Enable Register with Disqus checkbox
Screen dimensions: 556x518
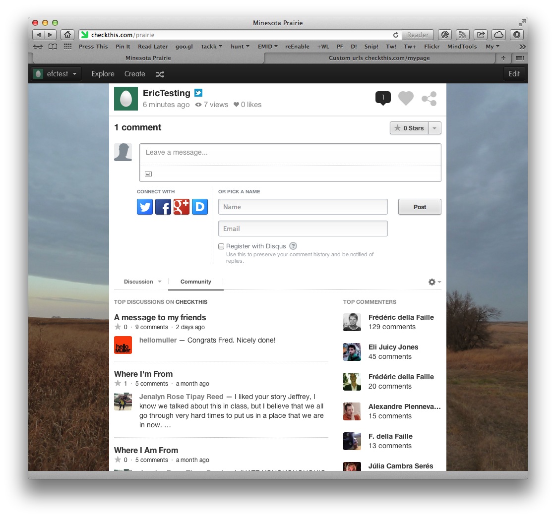coord(221,246)
